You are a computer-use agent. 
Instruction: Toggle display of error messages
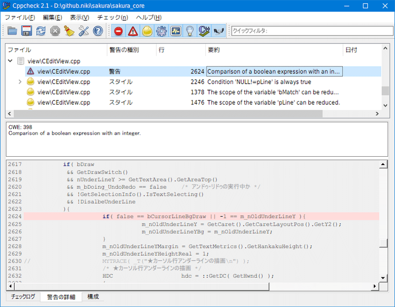click(118, 31)
